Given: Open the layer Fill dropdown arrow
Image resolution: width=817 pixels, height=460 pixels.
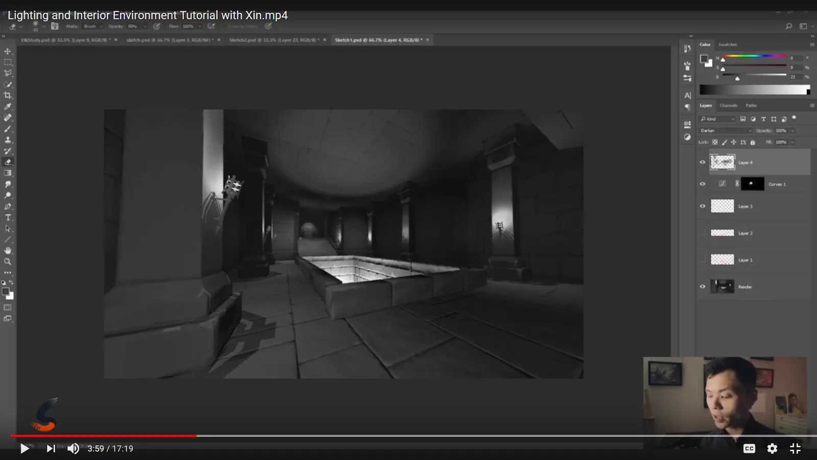Looking at the screenshot, I should click(x=792, y=142).
